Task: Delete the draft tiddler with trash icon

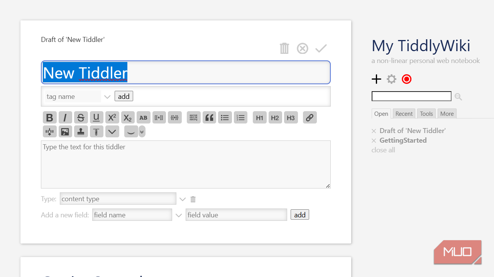Action: click(284, 48)
